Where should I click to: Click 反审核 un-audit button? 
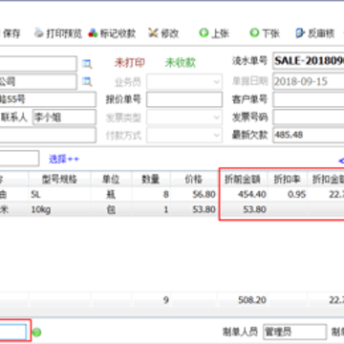(x=315, y=33)
